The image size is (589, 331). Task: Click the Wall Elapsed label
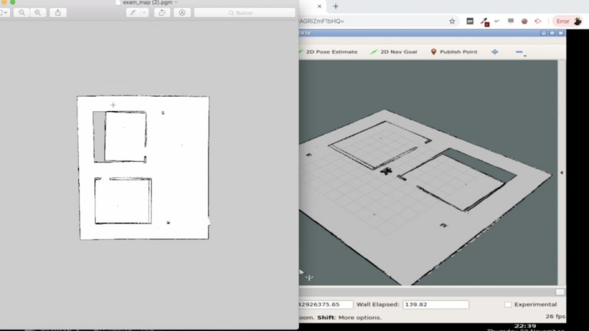pyautogui.click(x=377, y=304)
